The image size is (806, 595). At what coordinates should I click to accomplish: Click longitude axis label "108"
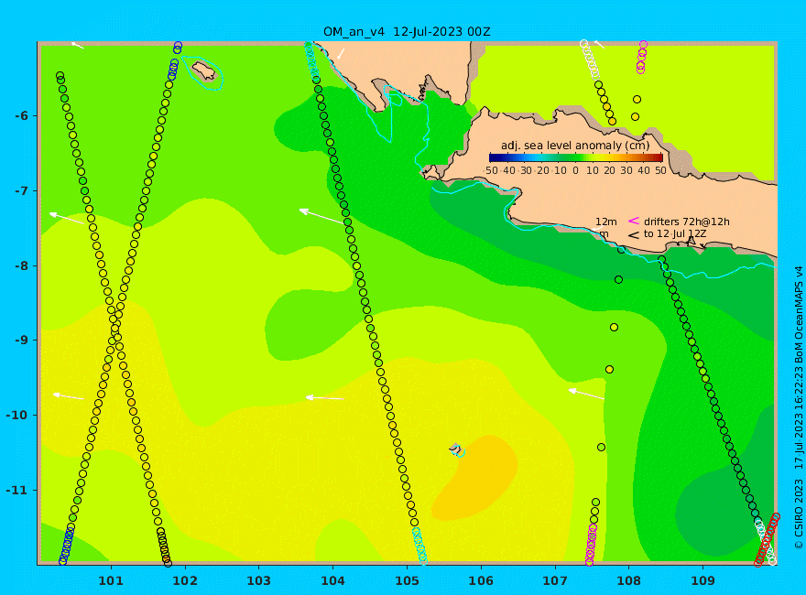[x=628, y=581]
